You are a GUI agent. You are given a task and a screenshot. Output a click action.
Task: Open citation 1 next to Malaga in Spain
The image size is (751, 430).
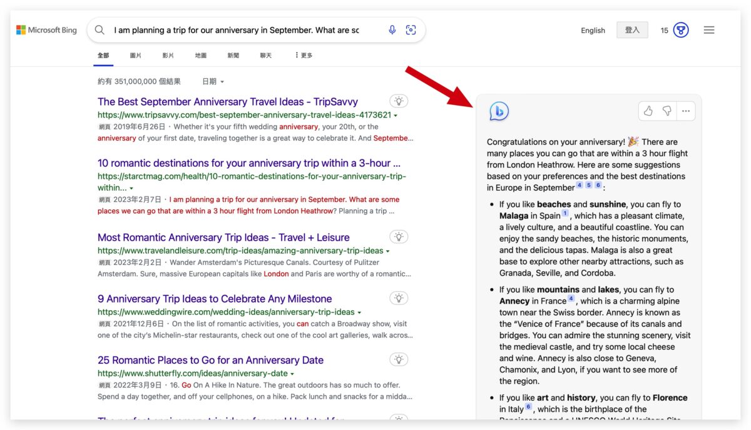click(565, 214)
